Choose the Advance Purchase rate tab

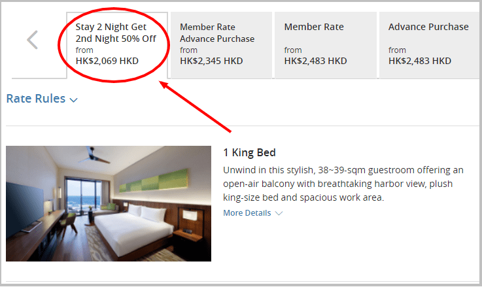coord(430,45)
